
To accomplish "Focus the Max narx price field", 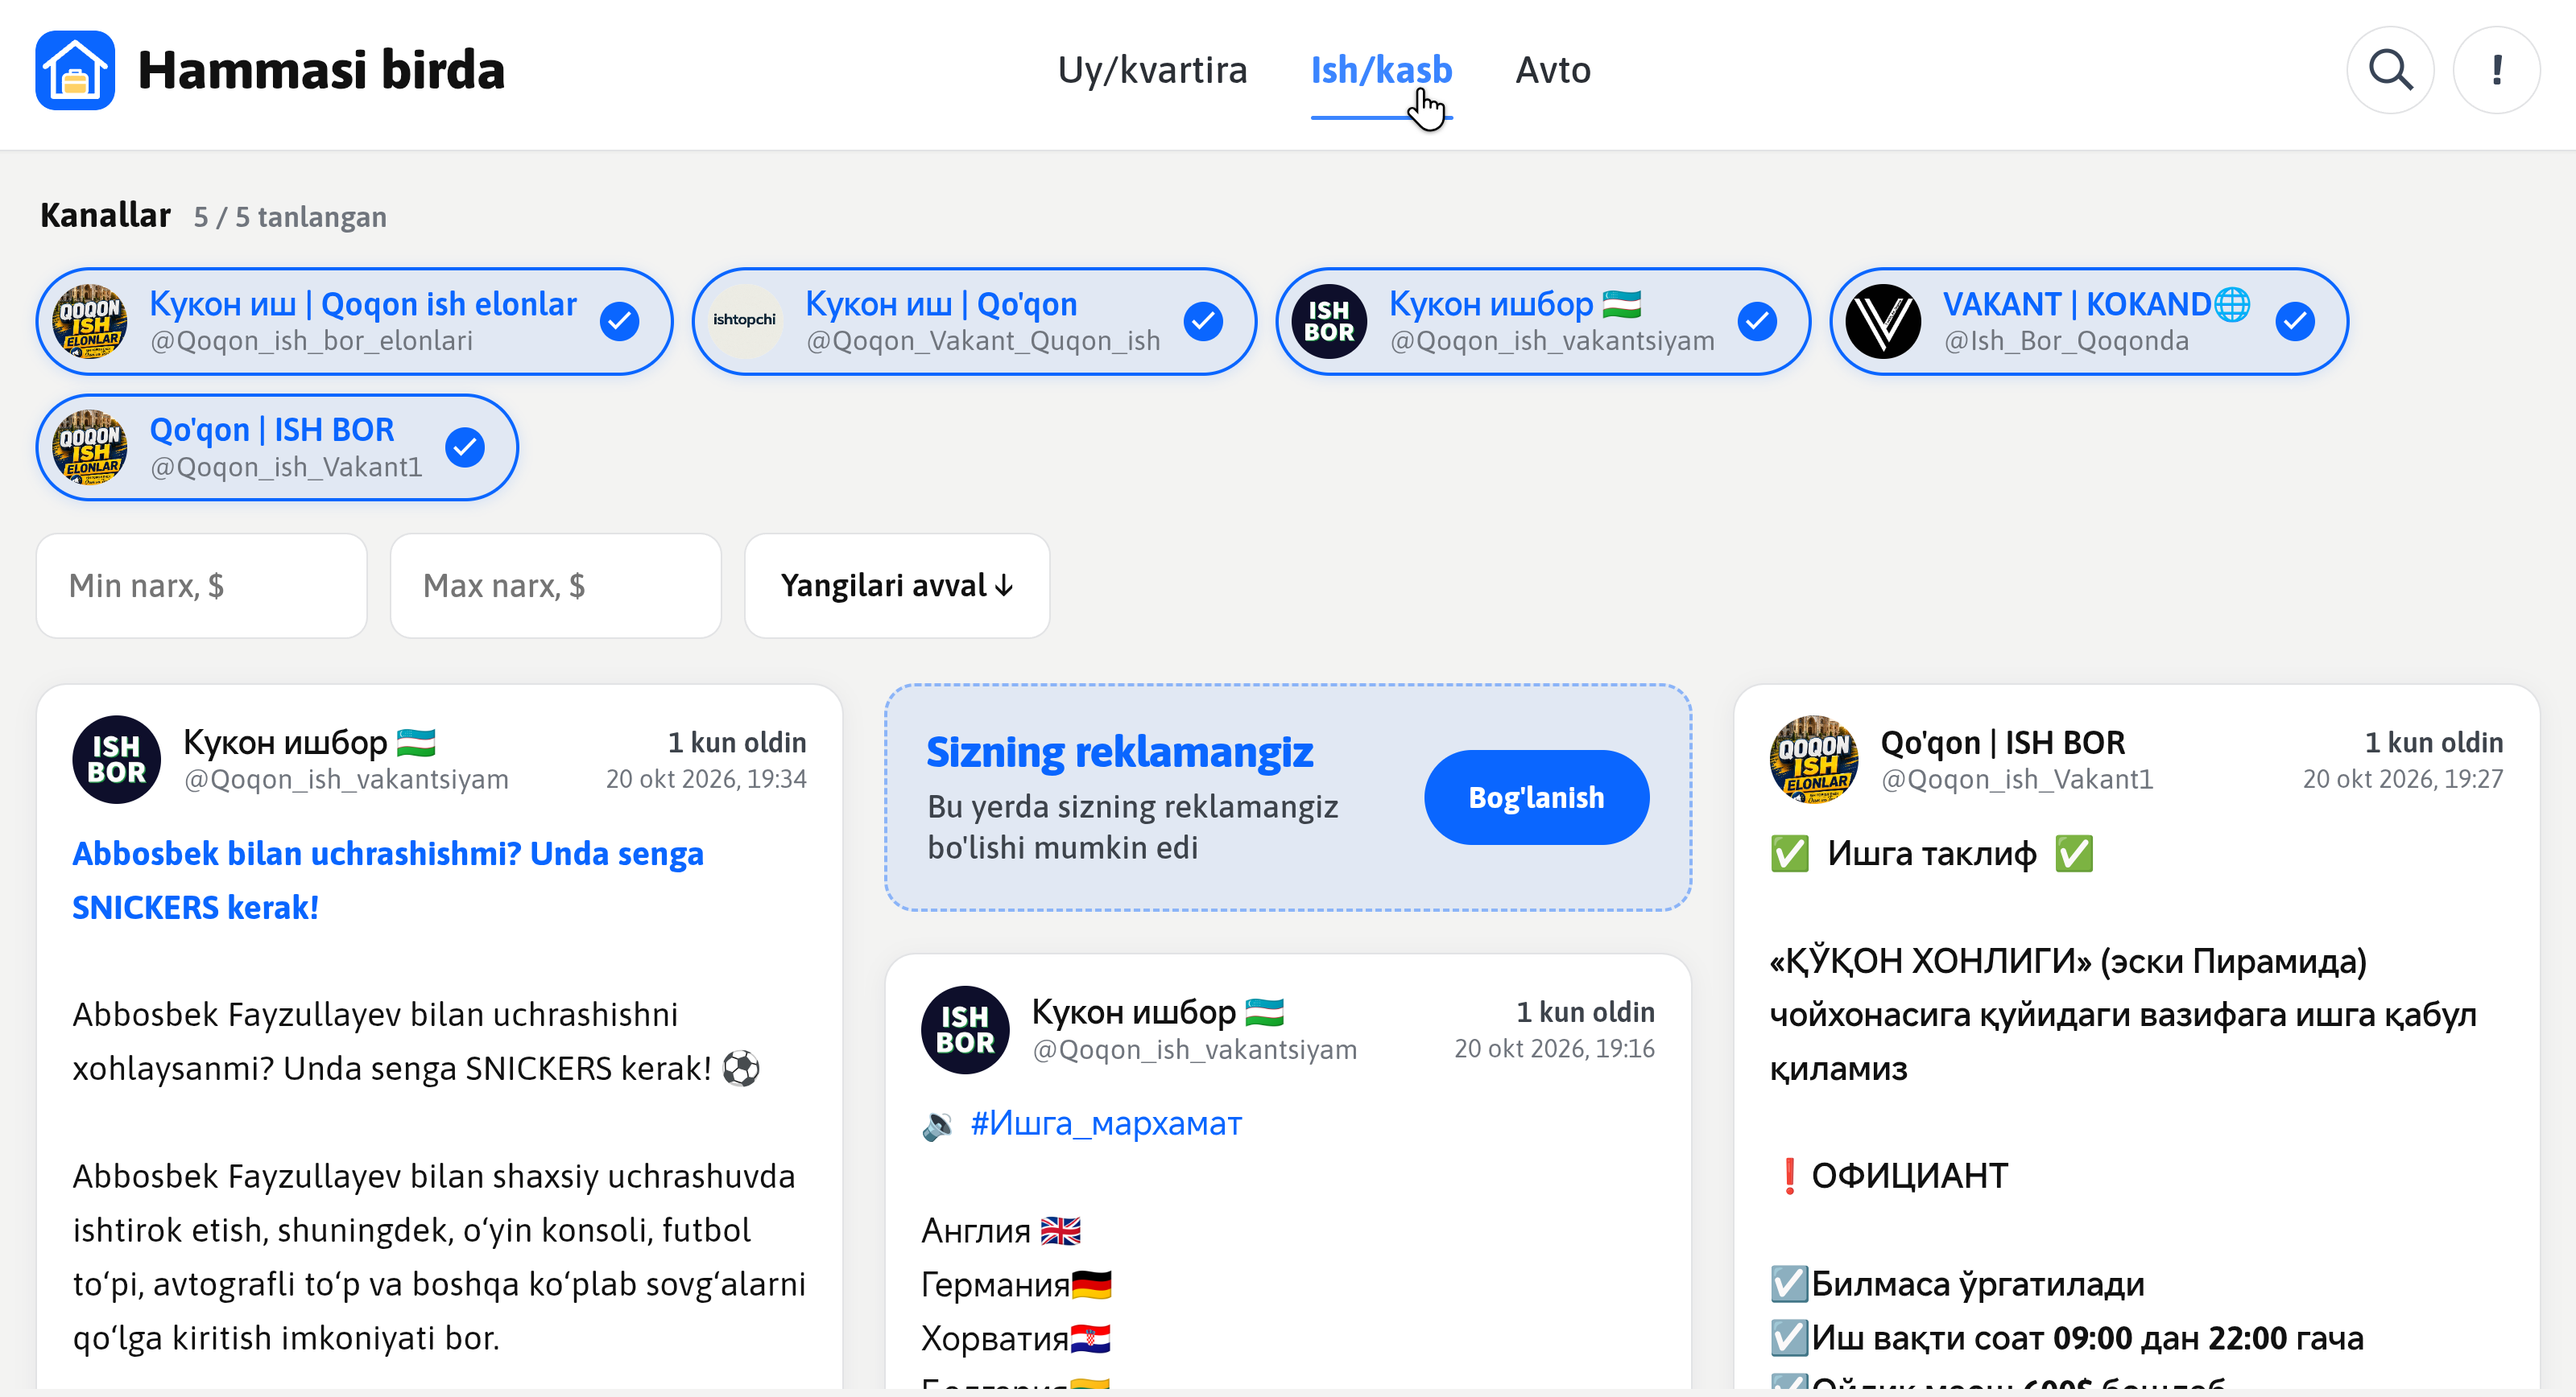I will click(x=556, y=586).
